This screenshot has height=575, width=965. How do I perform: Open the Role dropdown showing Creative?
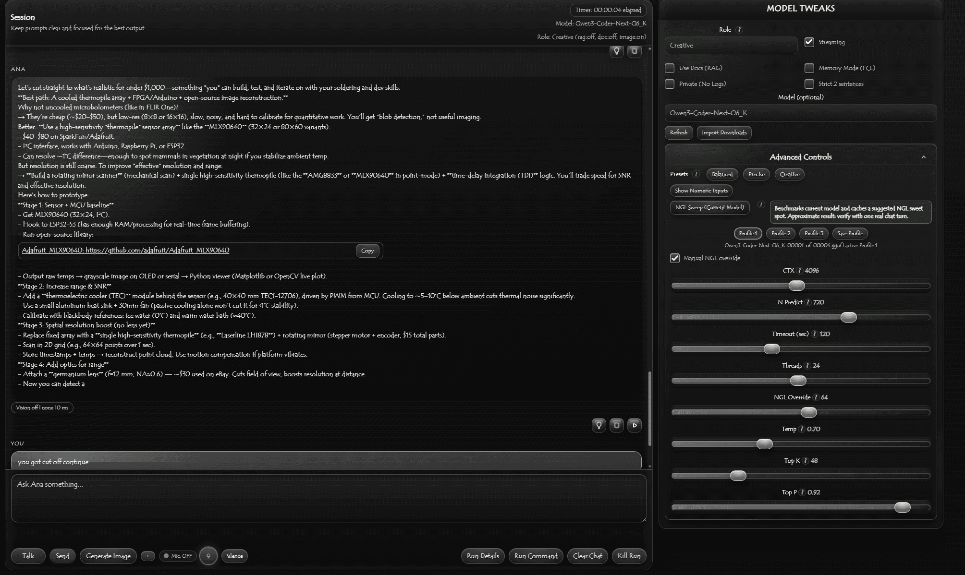tap(731, 46)
